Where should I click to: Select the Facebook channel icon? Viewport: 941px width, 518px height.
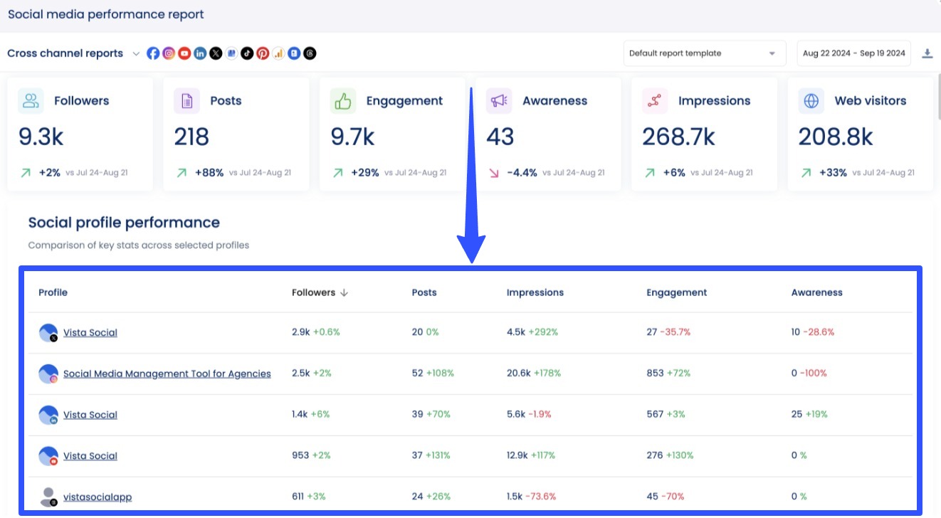point(153,53)
